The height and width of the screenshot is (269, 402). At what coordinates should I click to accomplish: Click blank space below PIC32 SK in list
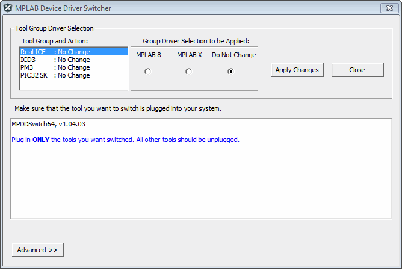tap(72, 85)
